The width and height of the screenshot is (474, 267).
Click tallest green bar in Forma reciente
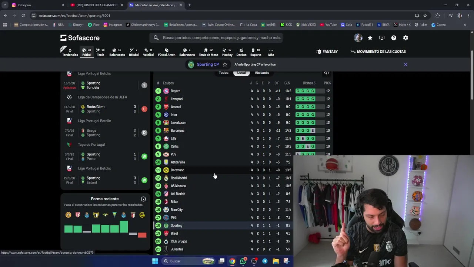coord(124,227)
